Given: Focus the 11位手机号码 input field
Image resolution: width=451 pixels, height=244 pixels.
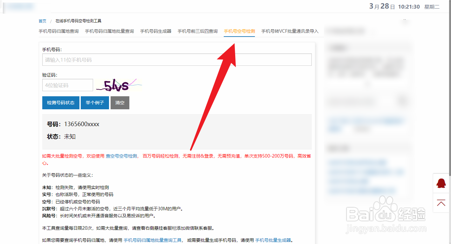Looking at the screenshot, I should (x=177, y=60).
